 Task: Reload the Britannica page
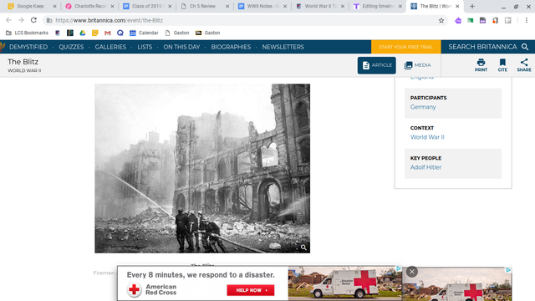click(33, 20)
